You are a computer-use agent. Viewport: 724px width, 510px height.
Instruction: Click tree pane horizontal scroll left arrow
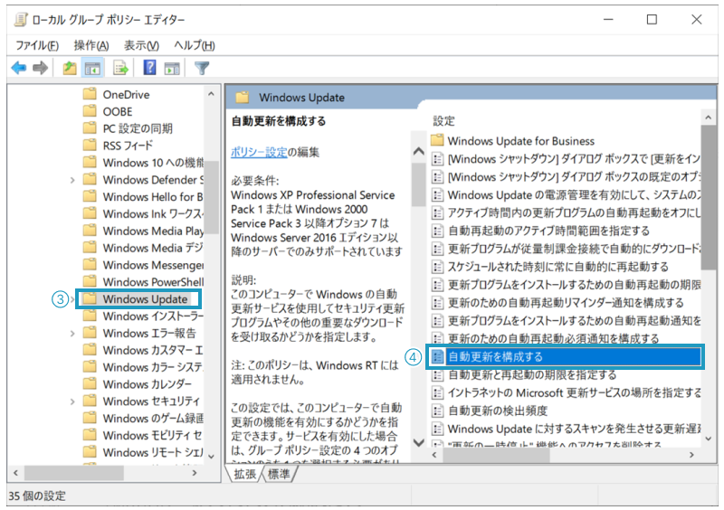[x=16, y=473]
